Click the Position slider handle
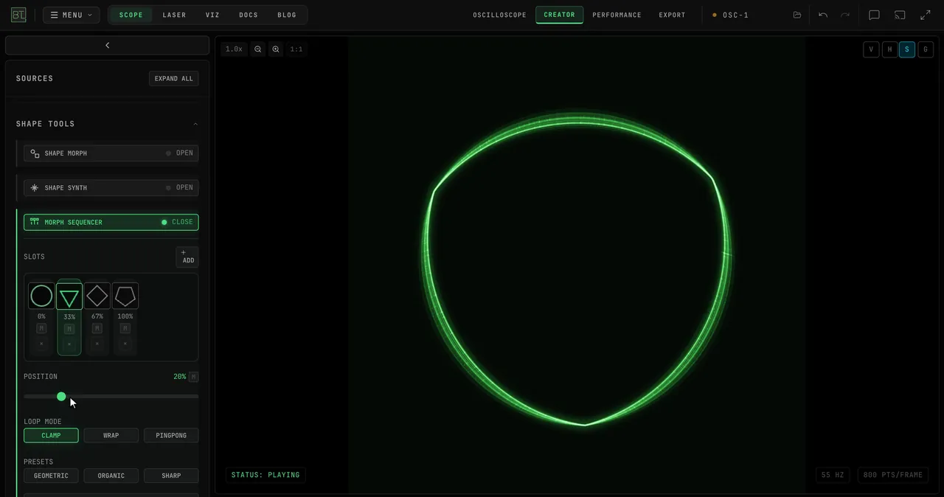Viewport: 944px width, 497px height. coord(61,397)
